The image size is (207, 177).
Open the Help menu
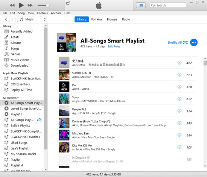(x=67, y=13)
